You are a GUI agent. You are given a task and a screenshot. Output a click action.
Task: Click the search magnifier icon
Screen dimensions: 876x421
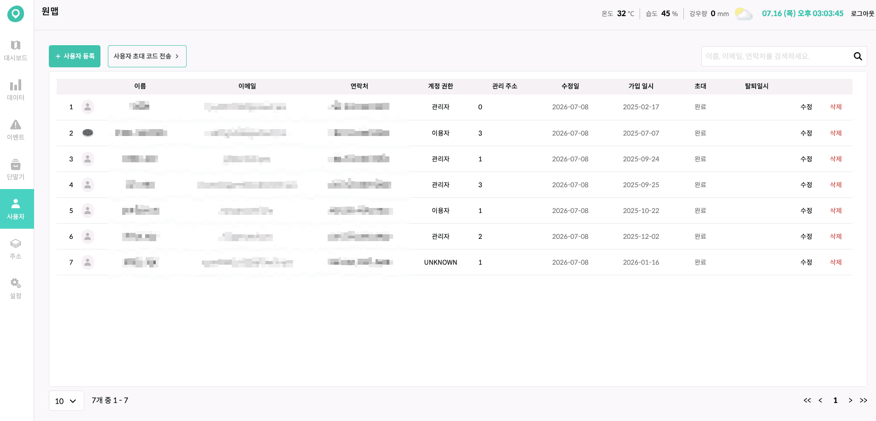[x=858, y=56]
